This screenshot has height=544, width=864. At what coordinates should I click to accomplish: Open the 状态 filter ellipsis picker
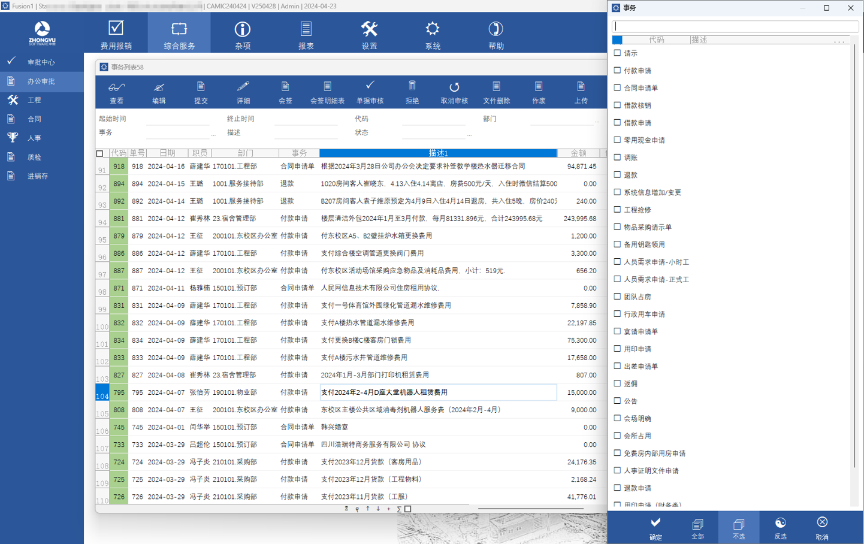click(469, 135)
